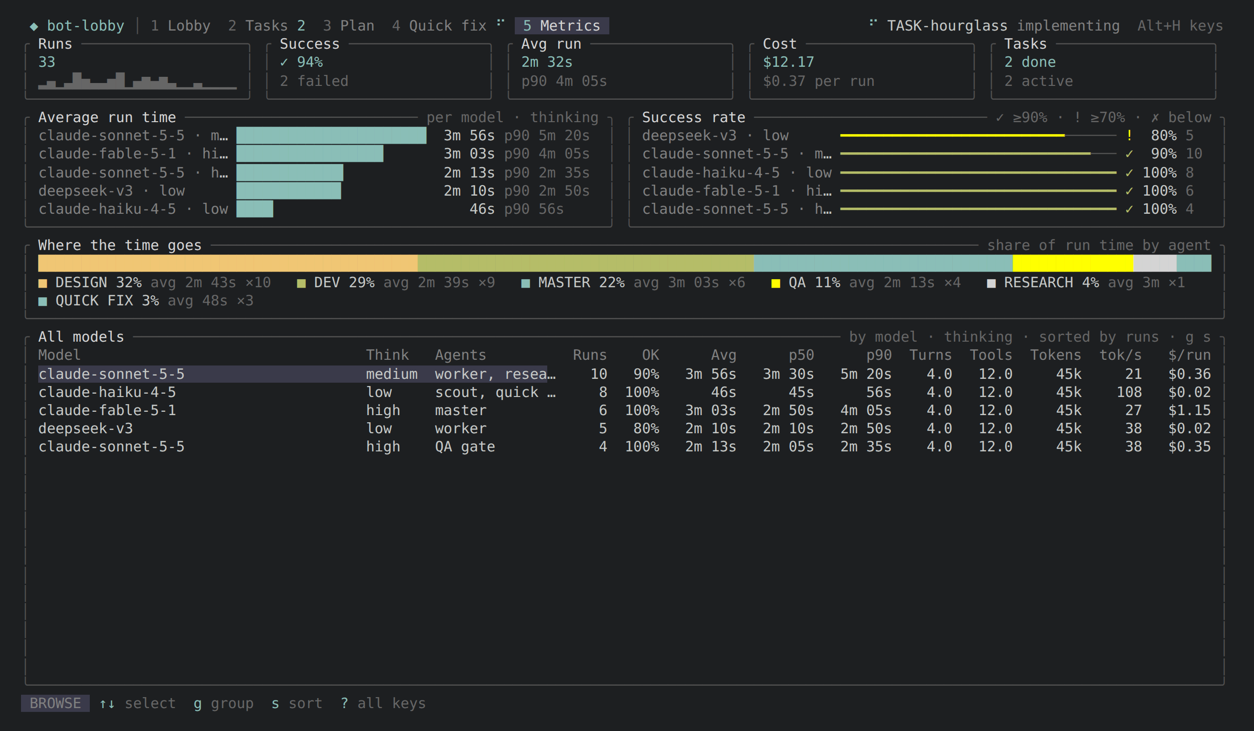Click the DESIGN orange legend swatch
Screen dimensions: 1254x731
(43, 283)
